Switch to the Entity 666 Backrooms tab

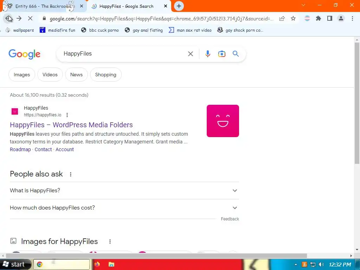[43, 6]
